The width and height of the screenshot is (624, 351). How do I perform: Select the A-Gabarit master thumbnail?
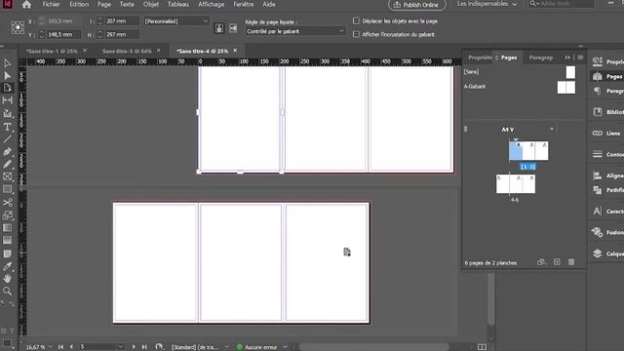click(x=566, y=87)
